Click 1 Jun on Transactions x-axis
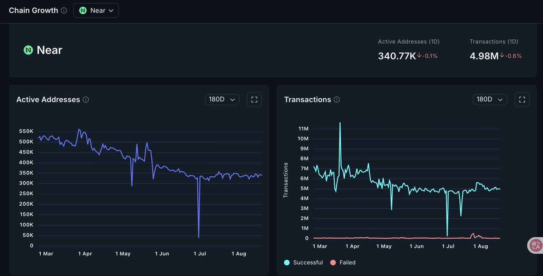Viewport: 543px width, 276px height. 416,247
